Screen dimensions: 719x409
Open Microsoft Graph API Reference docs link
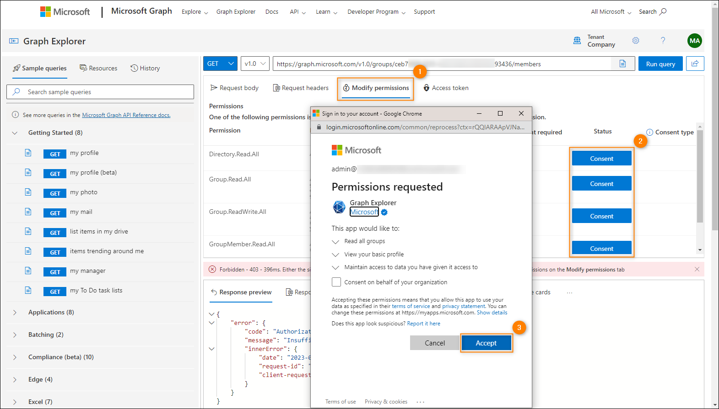tap(126, 115)
